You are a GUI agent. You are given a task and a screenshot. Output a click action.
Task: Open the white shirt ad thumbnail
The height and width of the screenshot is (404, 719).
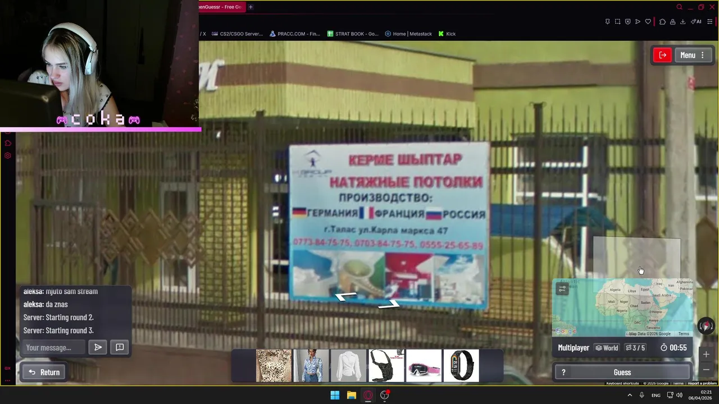click(348, 365)
